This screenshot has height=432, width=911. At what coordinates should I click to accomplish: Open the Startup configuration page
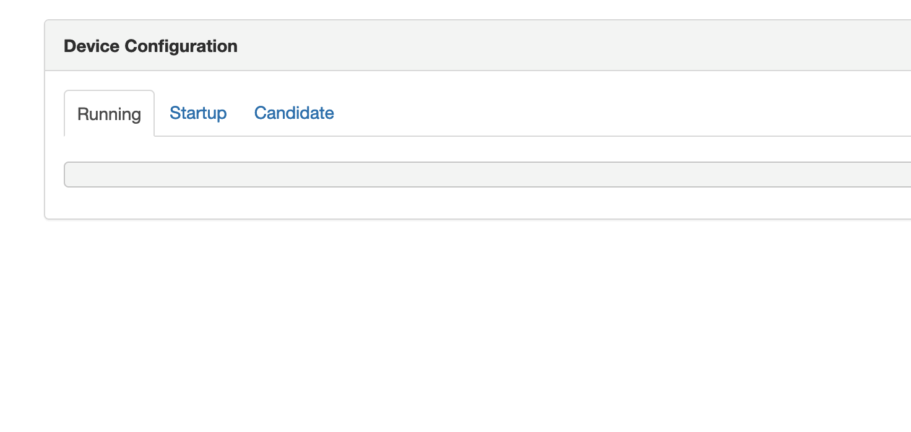point(198,113)
